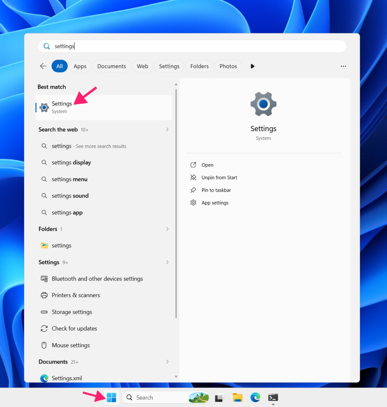The image size is (387, 407).
Task: Click search icon beside 'settings menu'
Action: tap(44, 179)
